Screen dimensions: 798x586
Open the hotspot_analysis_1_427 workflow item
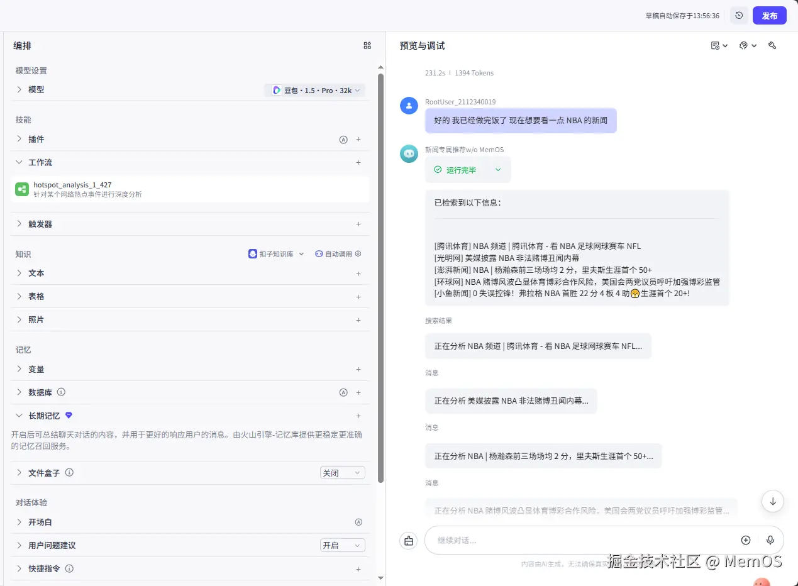[x=191, y=189]
